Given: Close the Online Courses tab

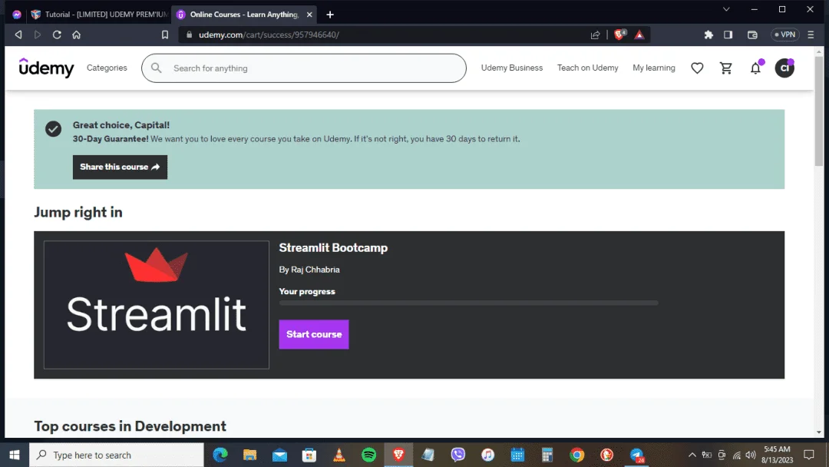Looking at the screenshot, I should 309,15.
